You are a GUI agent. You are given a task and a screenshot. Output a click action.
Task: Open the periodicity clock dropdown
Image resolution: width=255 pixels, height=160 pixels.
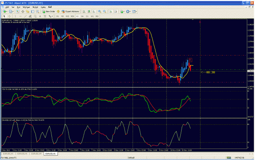[128, 11]
